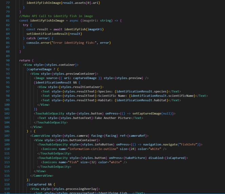Click line number 115 in the gutter
This screenshot has width=225, height=194.
click(x=7, y=171)
